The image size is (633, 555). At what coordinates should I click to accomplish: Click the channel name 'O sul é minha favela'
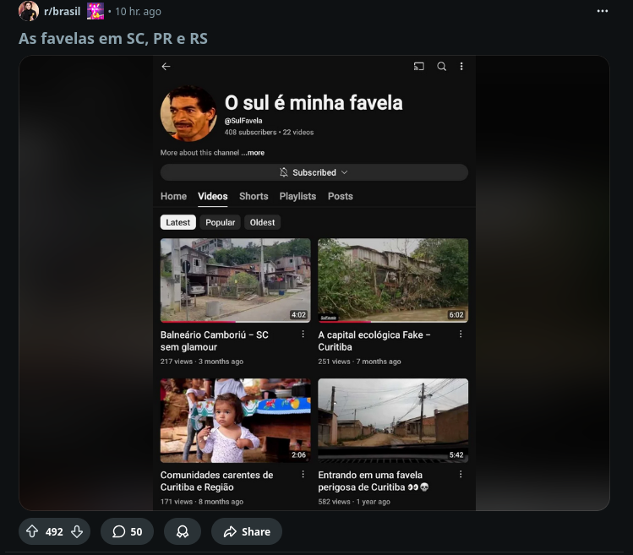[314, 102]
